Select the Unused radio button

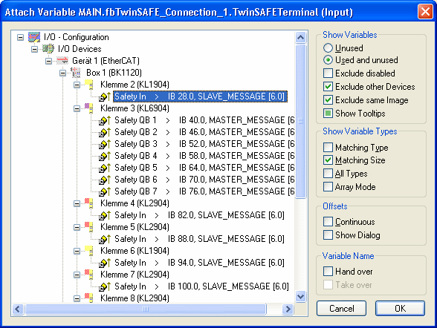point(328,47)
